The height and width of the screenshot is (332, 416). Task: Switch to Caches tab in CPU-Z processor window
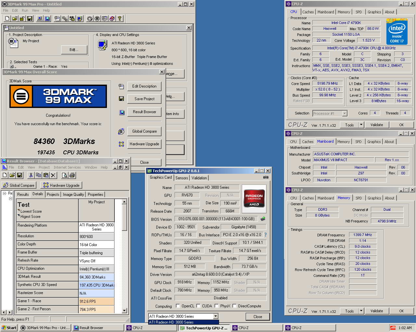(308, 12)
